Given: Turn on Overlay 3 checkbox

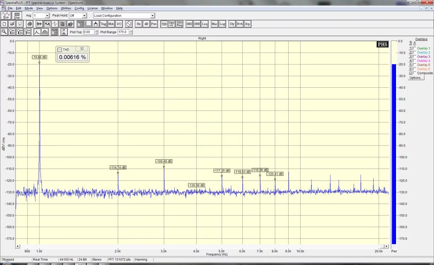Looking at the screenshot, I should (414, 57).
